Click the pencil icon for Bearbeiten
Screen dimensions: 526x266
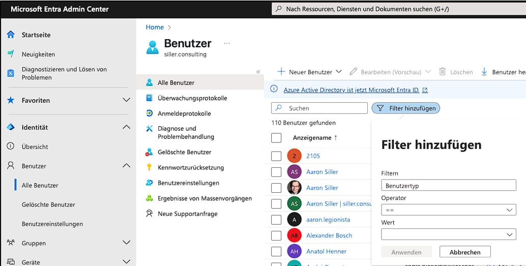pyautogui.click(x=353, y=71)
